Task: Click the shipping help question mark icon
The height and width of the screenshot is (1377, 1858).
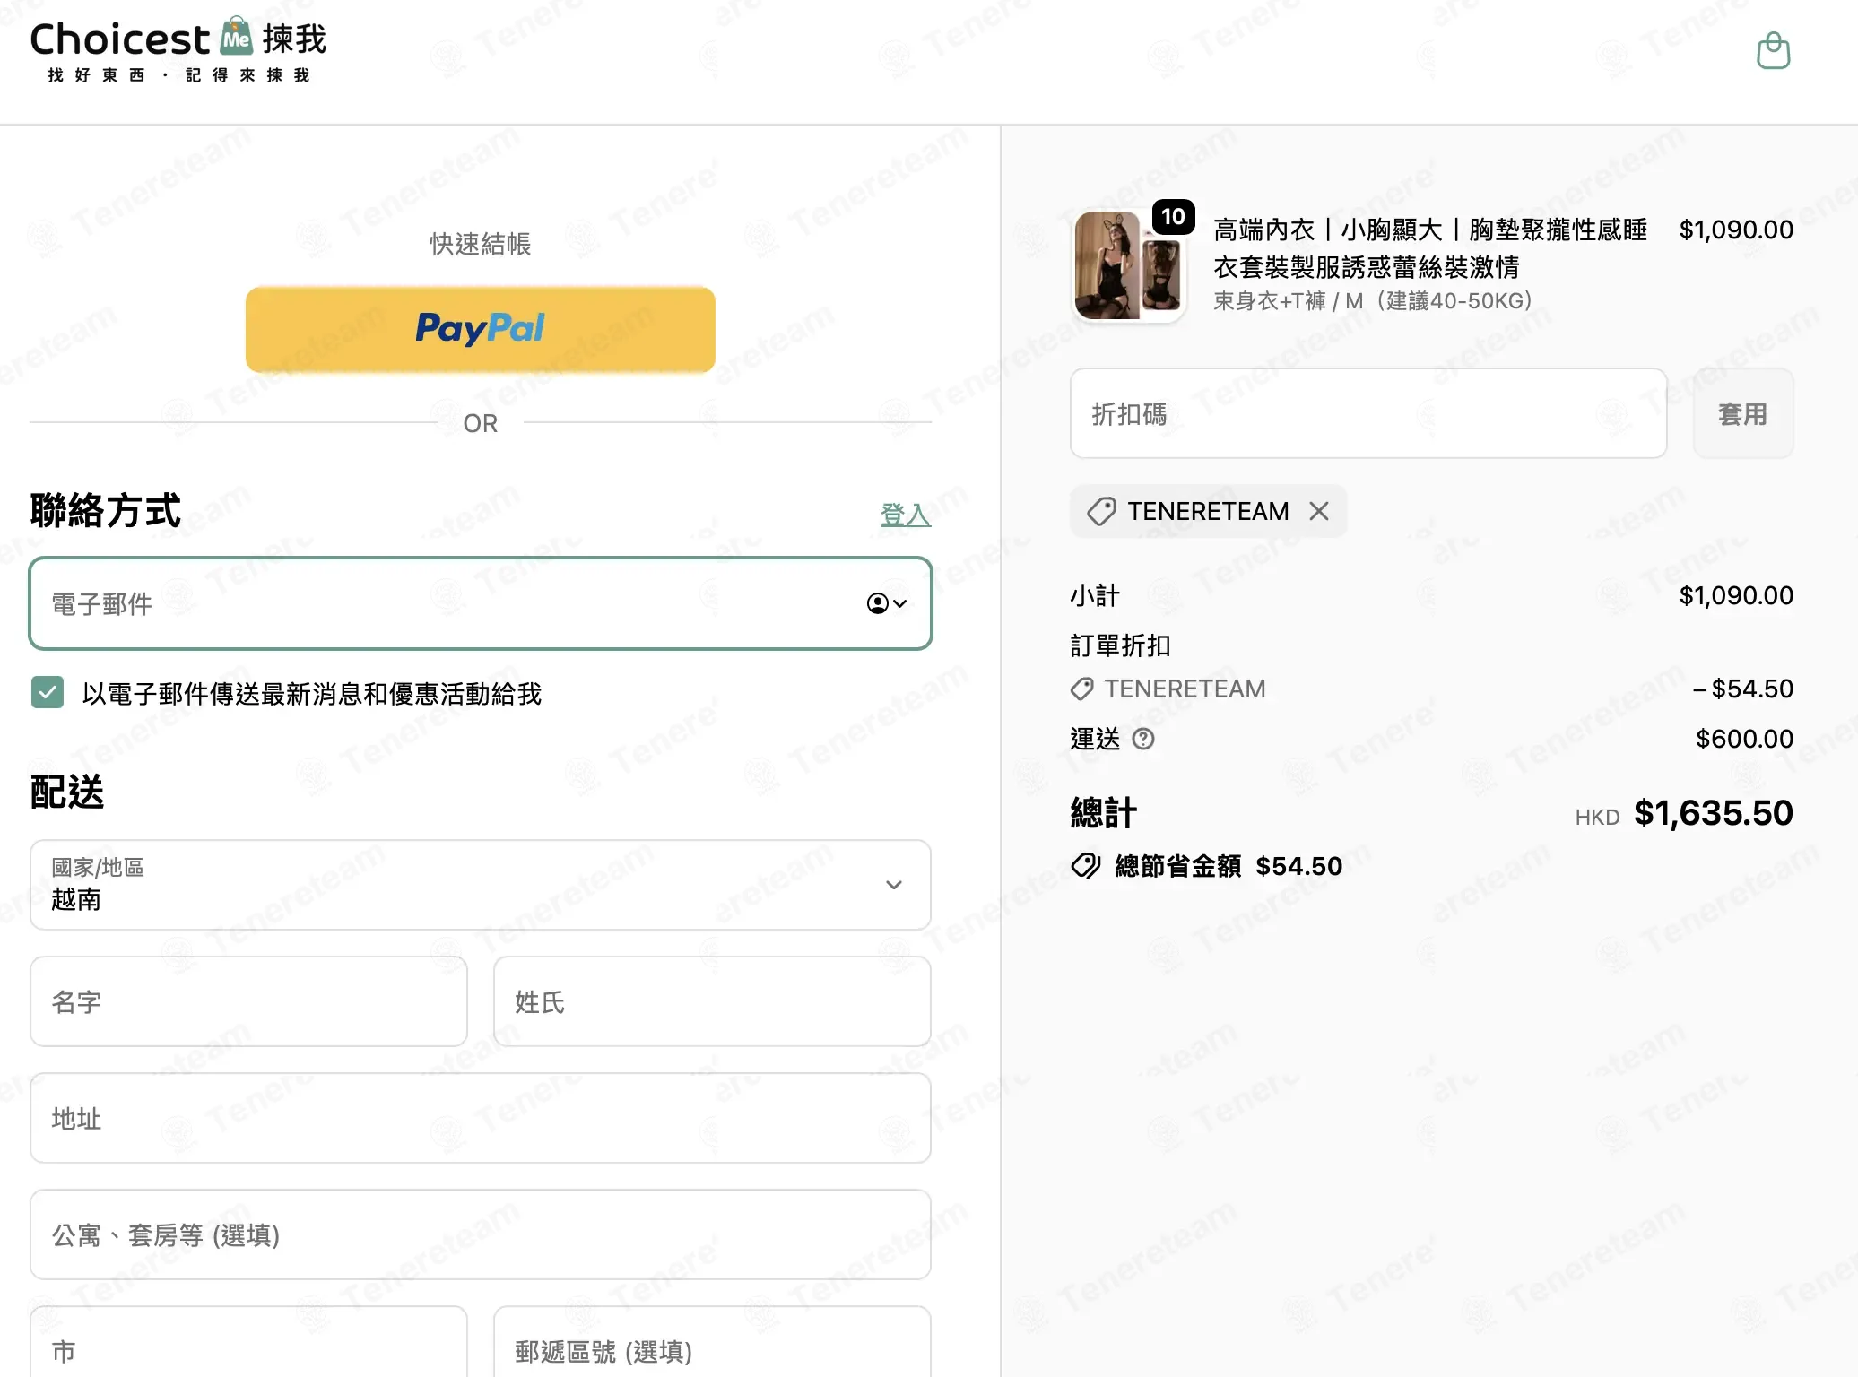Action: point(1143,739)
